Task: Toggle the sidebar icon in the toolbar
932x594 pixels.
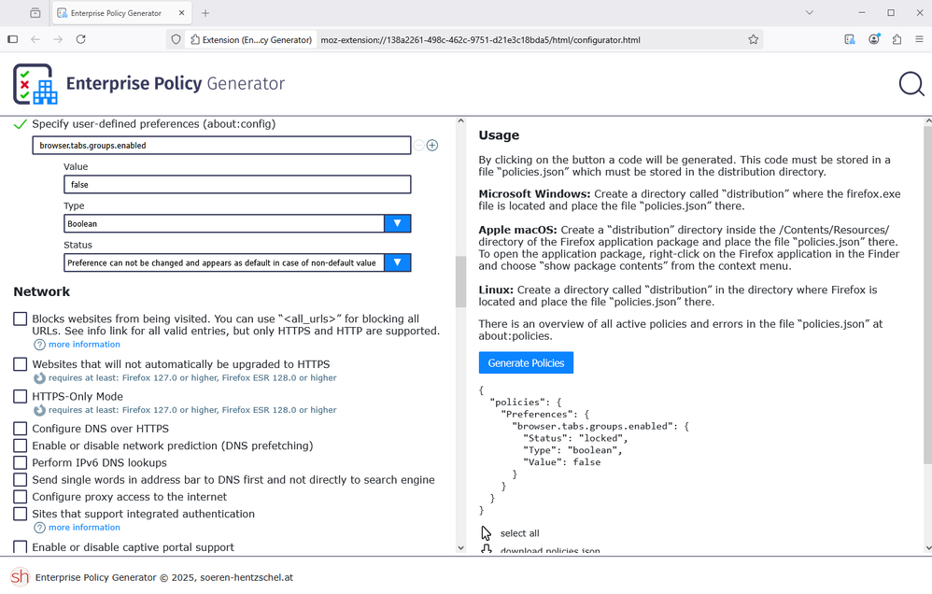Action: 12,40
